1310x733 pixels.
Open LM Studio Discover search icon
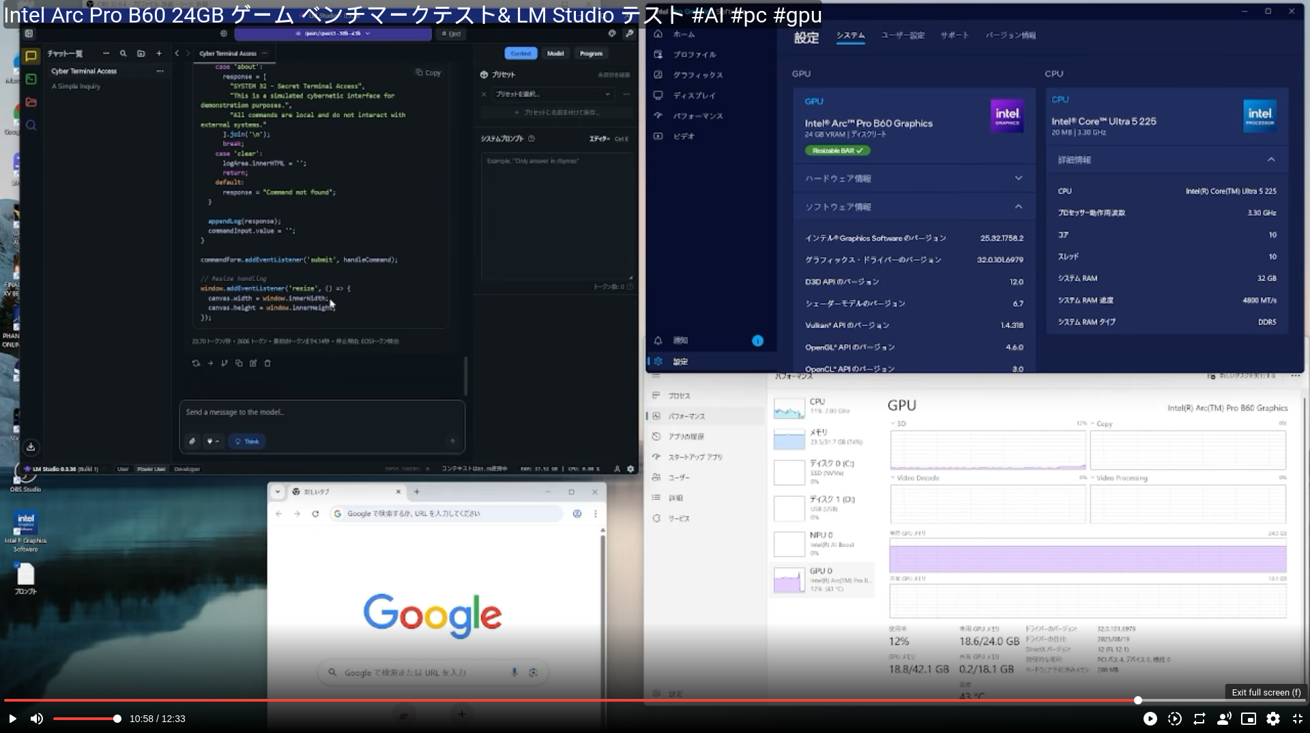click(31, 125)
